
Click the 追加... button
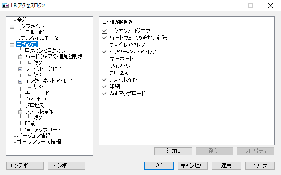pyautogui.click(x=173, y=151)
